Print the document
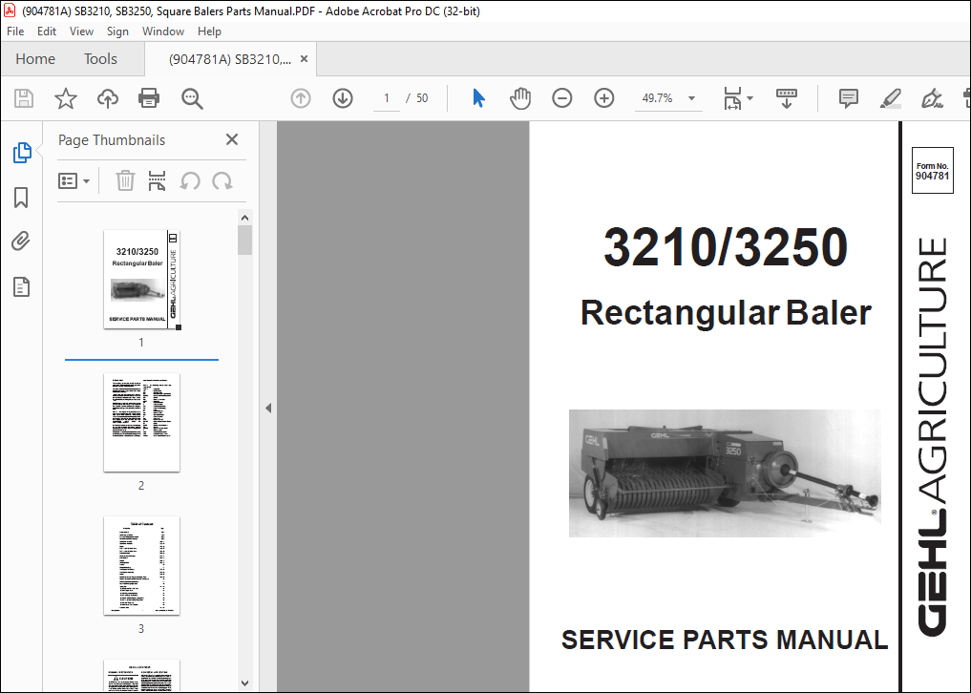971x693 pixels. coord(149,98)
